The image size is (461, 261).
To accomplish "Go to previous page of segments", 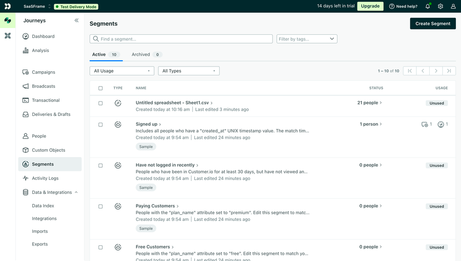I will tap(423, 71).
